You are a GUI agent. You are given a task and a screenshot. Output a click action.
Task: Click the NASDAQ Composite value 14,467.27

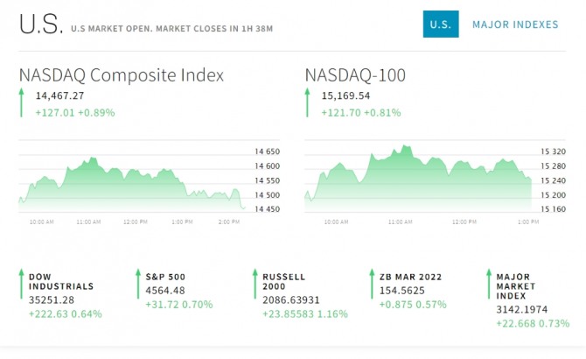pyautogui.click(x=60, y=96)
